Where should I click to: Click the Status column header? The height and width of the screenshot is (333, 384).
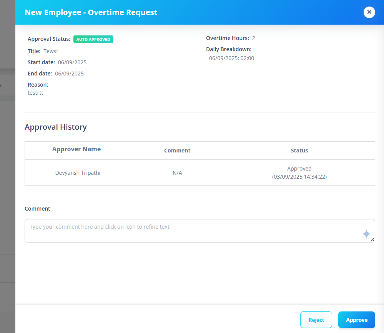[x=299, y=151]
